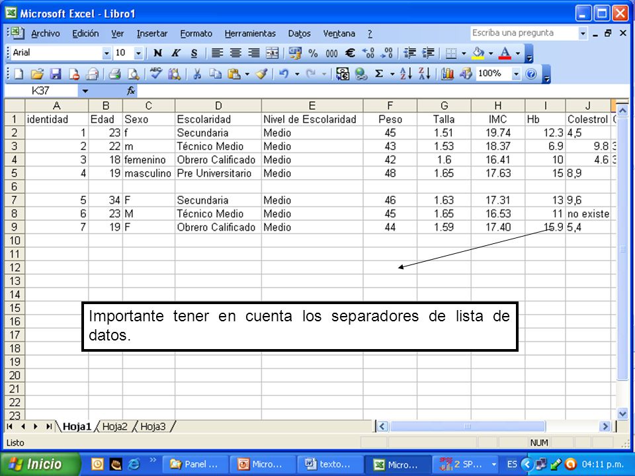The image size is (635, 476).
Task: Open the Edición menu
Action: 85,34
